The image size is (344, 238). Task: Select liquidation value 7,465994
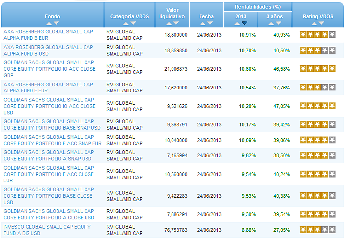pyautogui.click(x=177, y=155)
